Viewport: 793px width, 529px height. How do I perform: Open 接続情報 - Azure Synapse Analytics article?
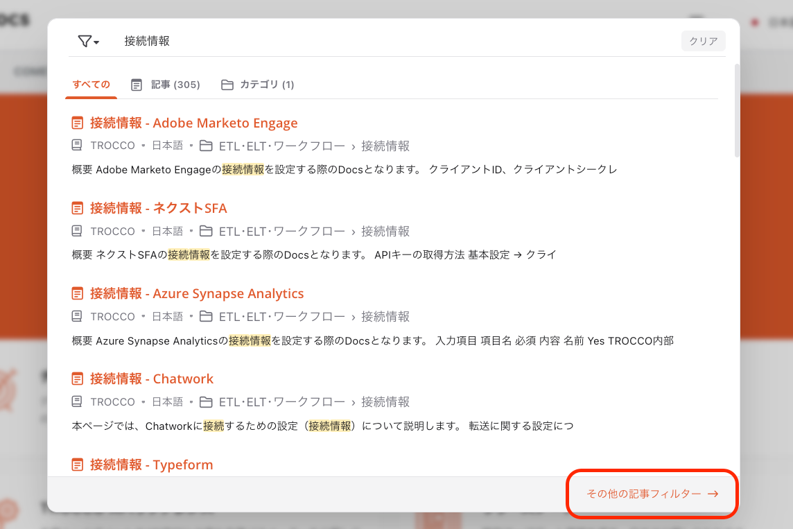[x=197, y=294]
